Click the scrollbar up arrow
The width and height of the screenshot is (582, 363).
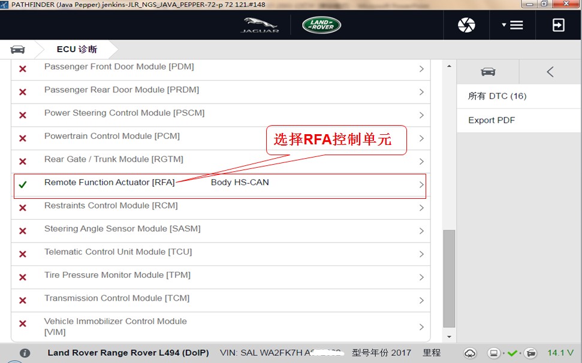coord(449,66)
